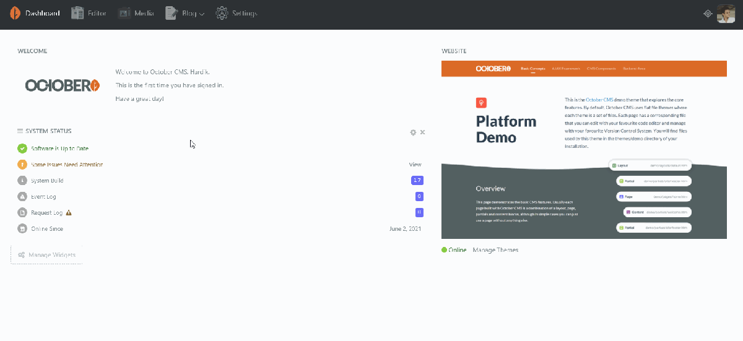
Task: Click 'Software is Up to Date' text
Action: point(60,149)
